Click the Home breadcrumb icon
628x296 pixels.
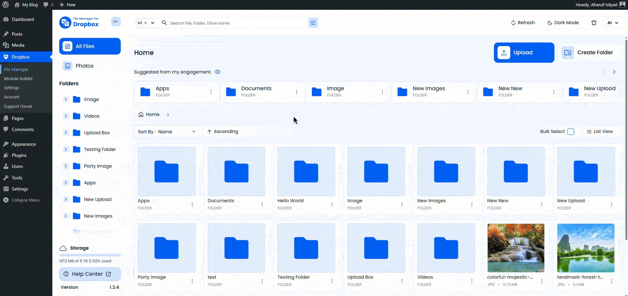[x=141, y=115]
